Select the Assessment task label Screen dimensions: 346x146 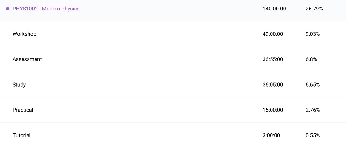tap(27, 59)
